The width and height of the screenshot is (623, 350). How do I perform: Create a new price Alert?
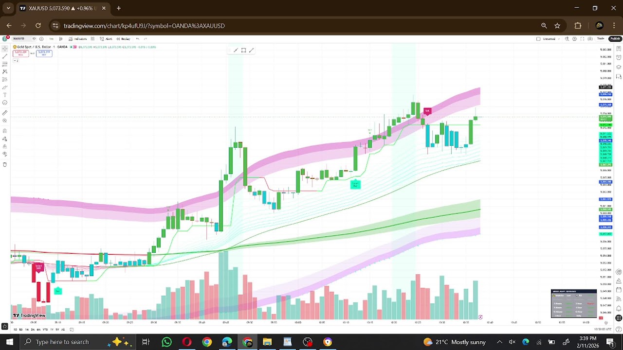106,39
